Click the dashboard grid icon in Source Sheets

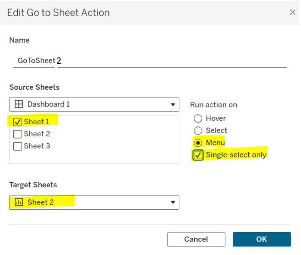click(x=19, y=104)
